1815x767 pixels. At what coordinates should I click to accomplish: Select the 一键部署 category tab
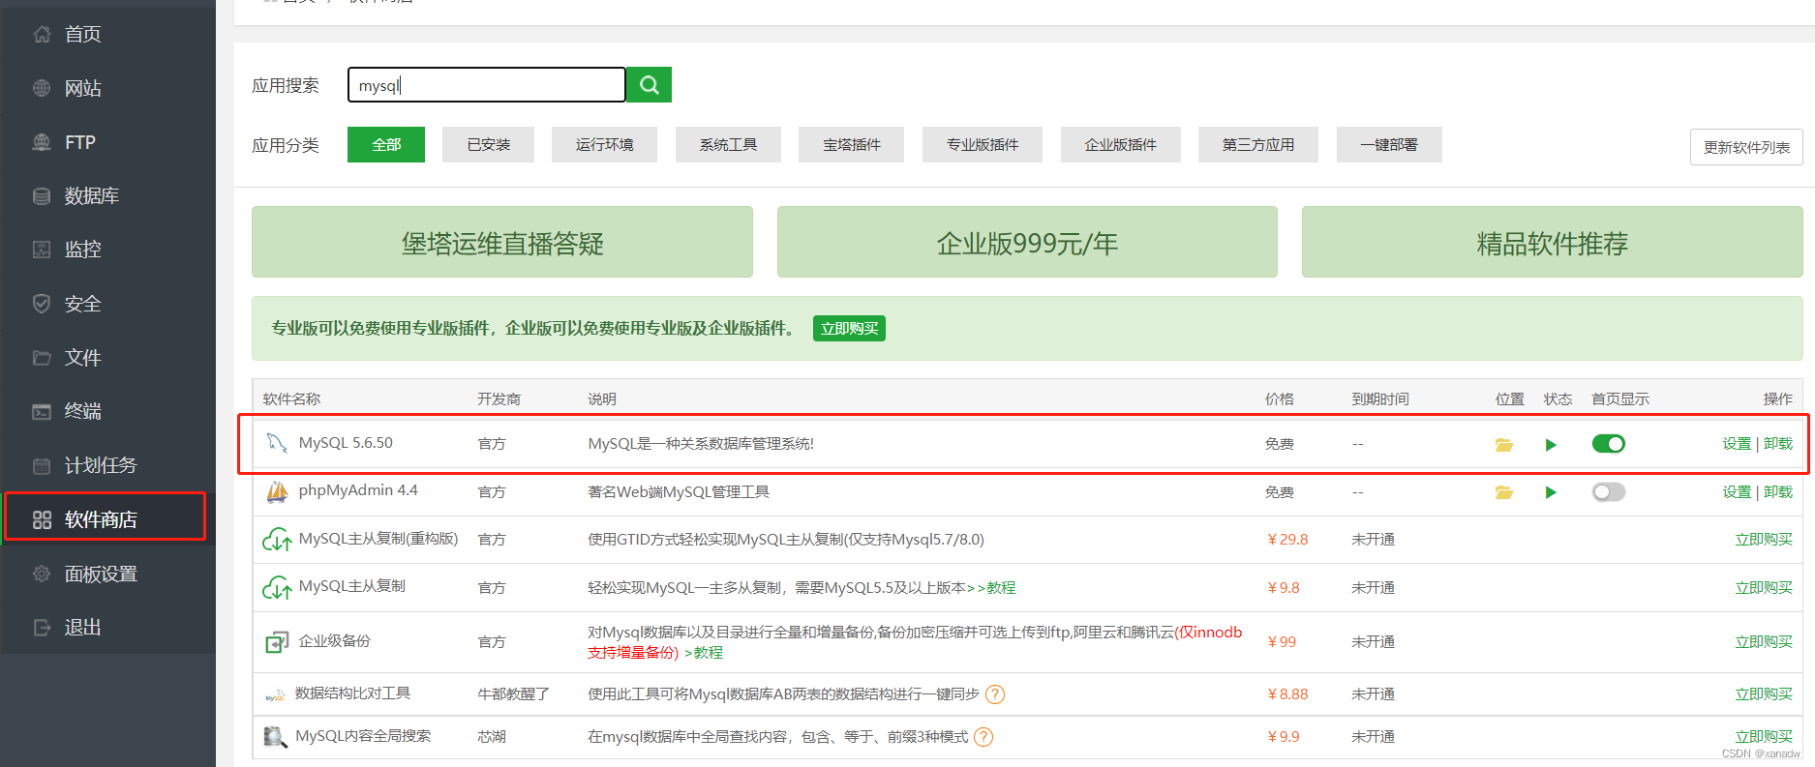pos(1389,145)
